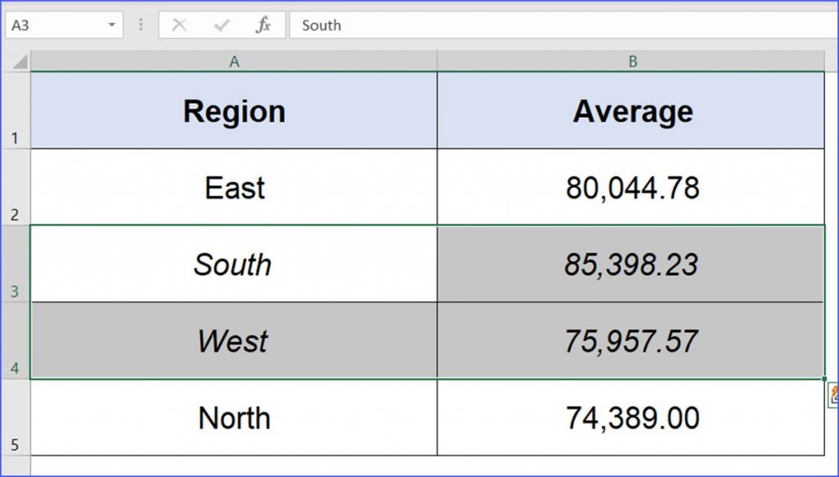Click the Quick Analysis icon beside row 4
The width and height of the screenshot is (839, 477).
pyautogui.click(x=833, y=393)
